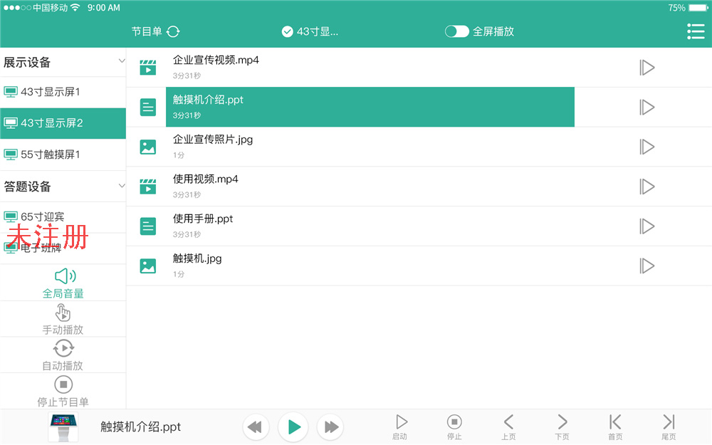Click the global volume speaker icon
The width and height of the screenshot is (712, 445).
63,275
